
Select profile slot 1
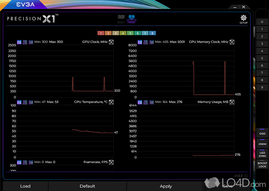point(262,29)
